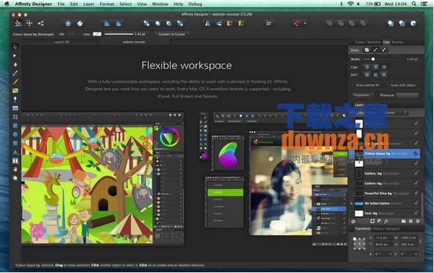Viewport: 434px width, 273px height.
Task: Toggle the Snapping magnet icon
Action: [x=297, y=24]
